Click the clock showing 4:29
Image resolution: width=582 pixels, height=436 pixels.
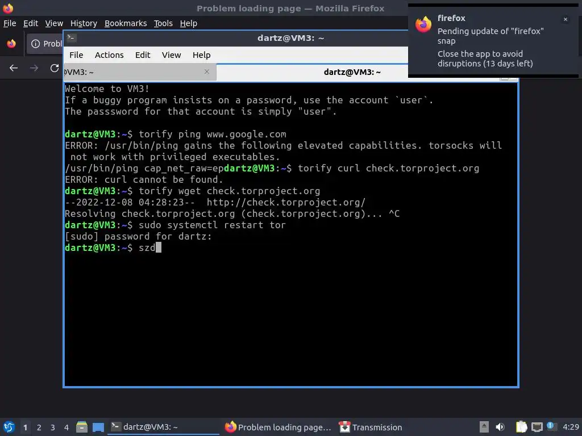coord(571,427)
